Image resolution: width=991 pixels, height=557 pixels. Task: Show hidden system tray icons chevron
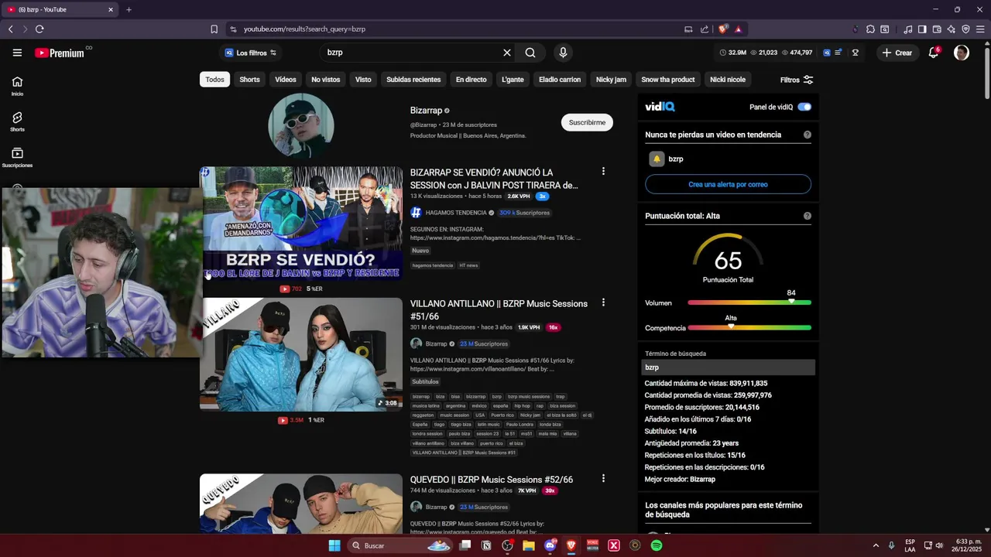(876, 545)
